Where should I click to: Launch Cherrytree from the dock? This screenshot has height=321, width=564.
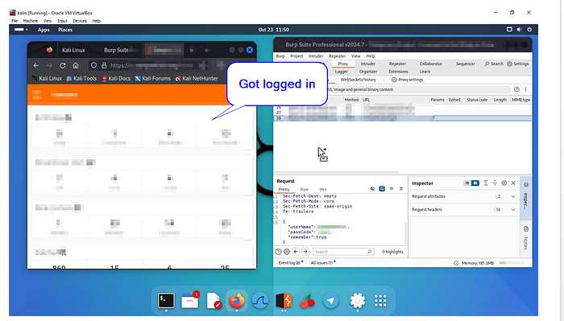307,301
